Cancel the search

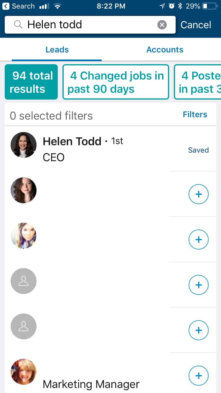(x=196, y=25)
